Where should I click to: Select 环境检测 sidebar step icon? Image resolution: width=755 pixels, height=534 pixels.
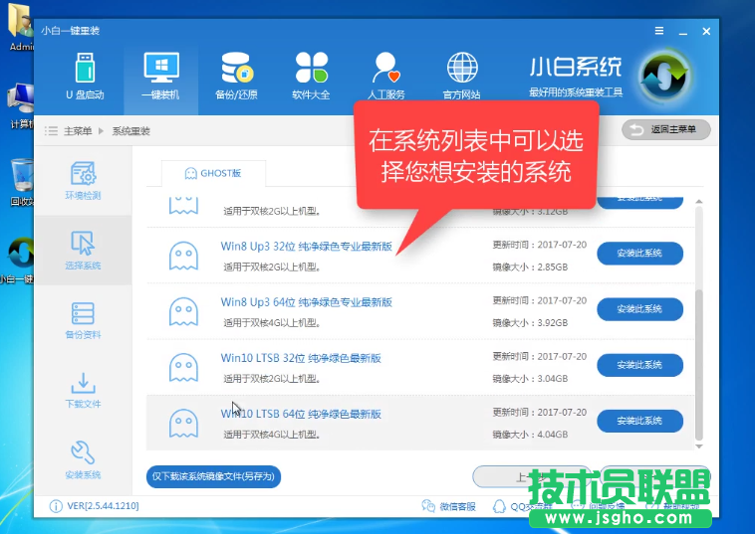[x=83, y=180]
